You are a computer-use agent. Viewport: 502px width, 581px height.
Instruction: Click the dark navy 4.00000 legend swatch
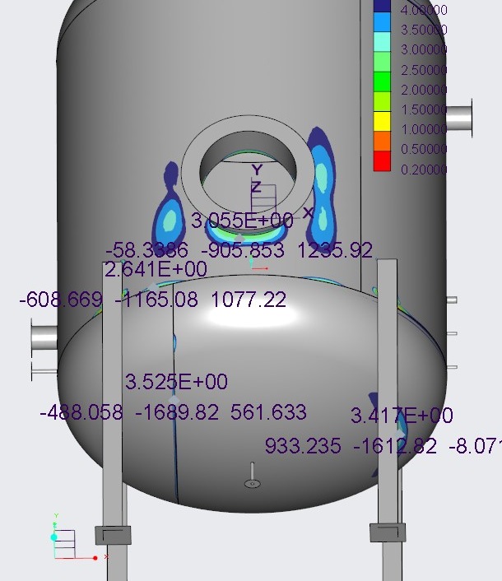(x=382, y=6)
